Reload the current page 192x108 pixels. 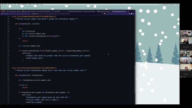6,14
